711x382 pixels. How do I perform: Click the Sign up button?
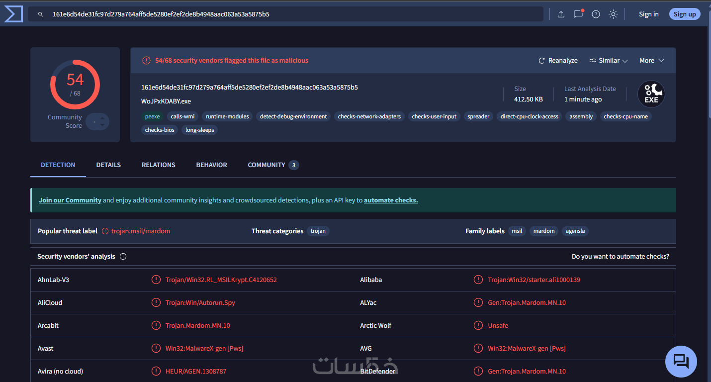(x=685, y=14)
